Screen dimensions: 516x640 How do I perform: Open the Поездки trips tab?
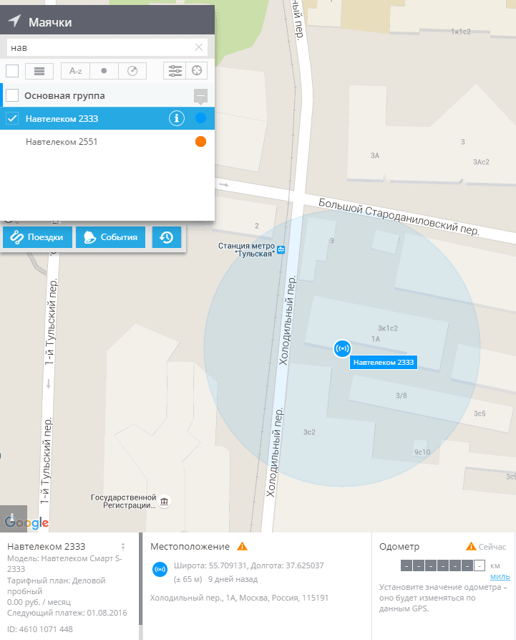[37, 237]
